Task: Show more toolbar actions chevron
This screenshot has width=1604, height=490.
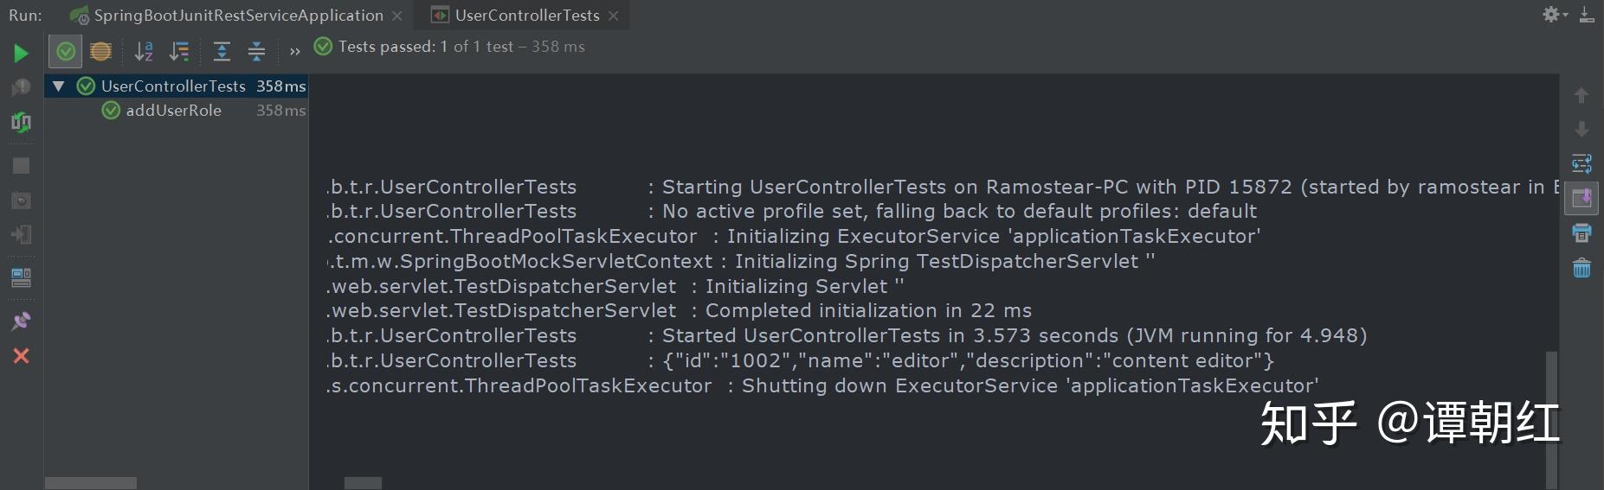Action: [x=295, y=52]
